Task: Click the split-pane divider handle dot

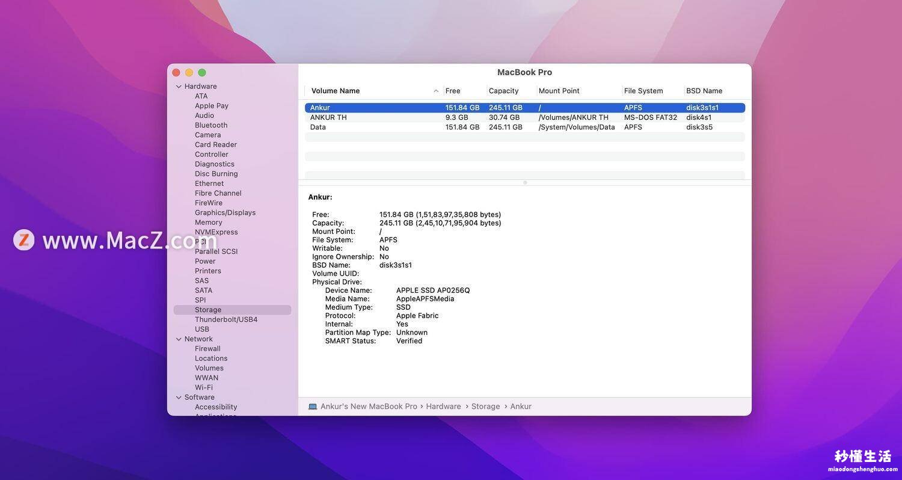Action: tap(525, 182)
